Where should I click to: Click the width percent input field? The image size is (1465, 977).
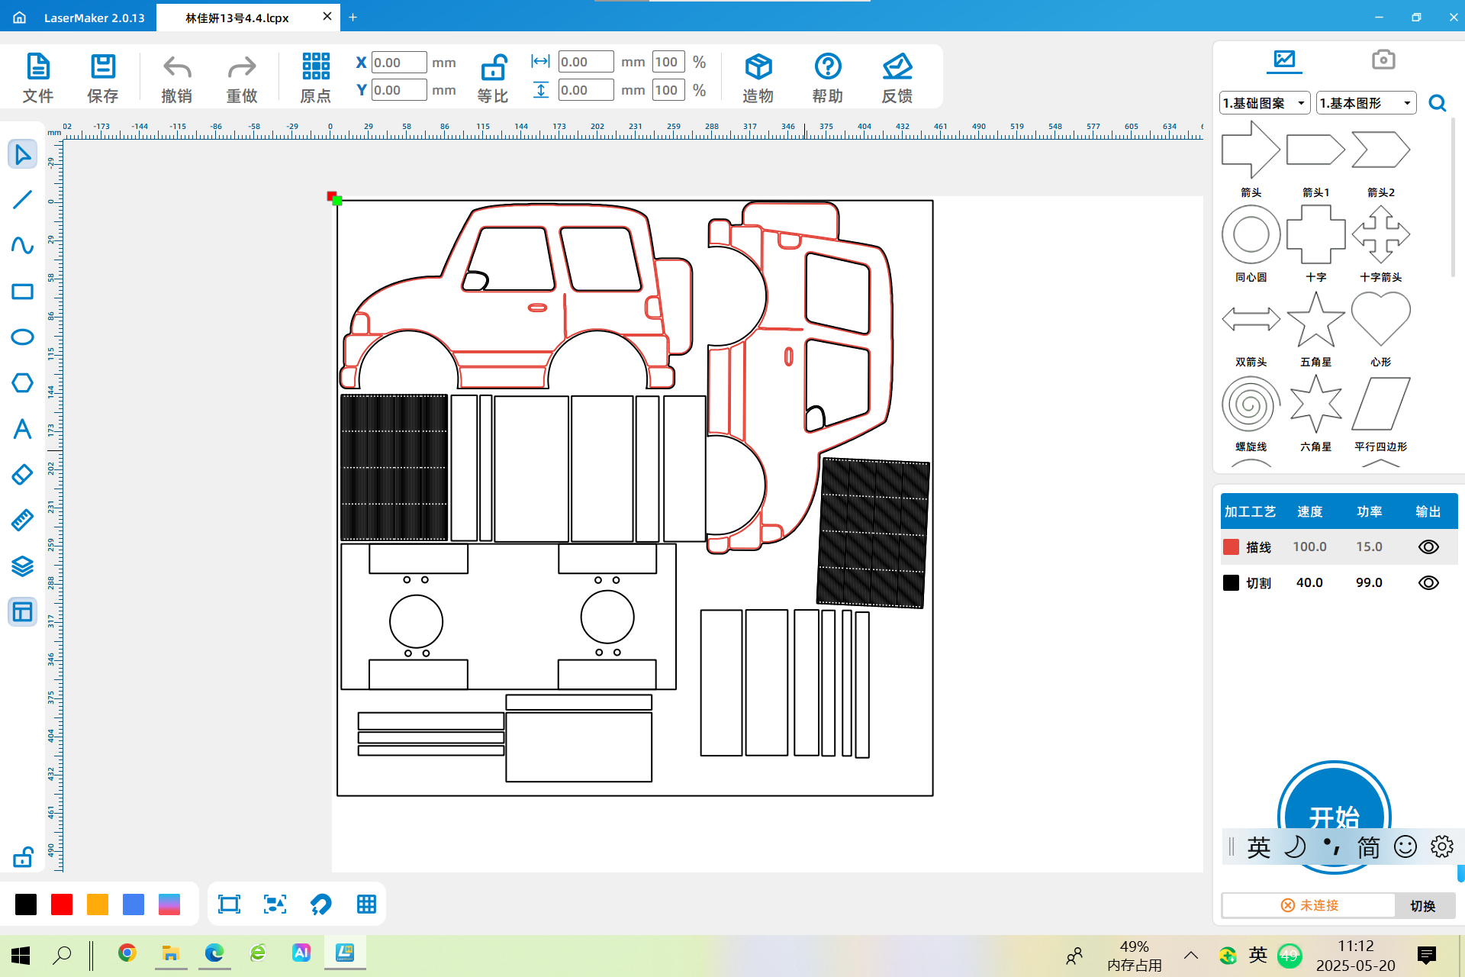click(x=668, y=62)
